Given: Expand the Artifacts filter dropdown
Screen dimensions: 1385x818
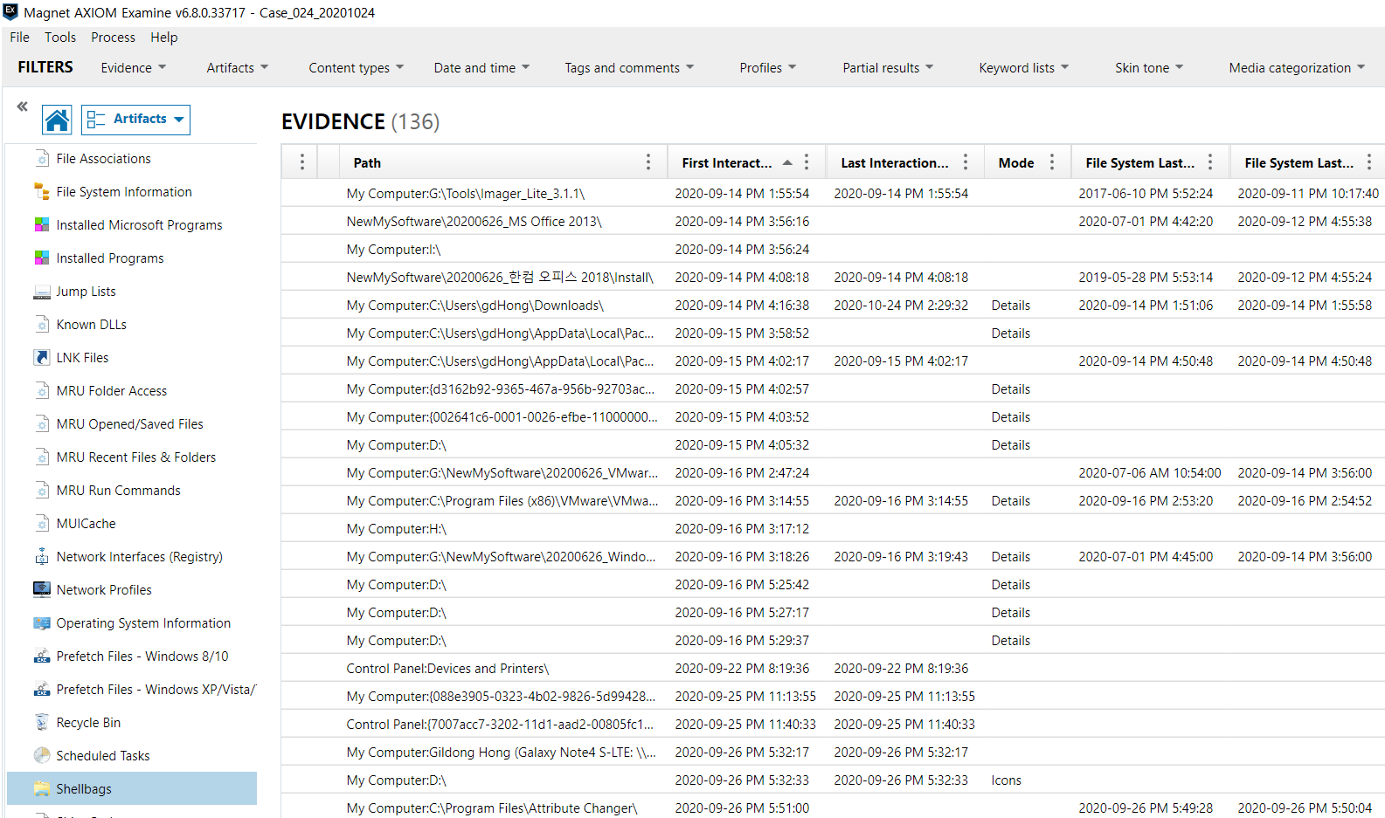Looking at the screenshot, I should click(238, 67).
